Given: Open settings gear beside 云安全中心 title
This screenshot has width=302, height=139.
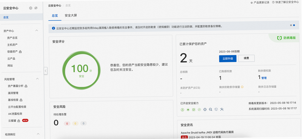Looking at the screenshot, I should click(31, 8).
